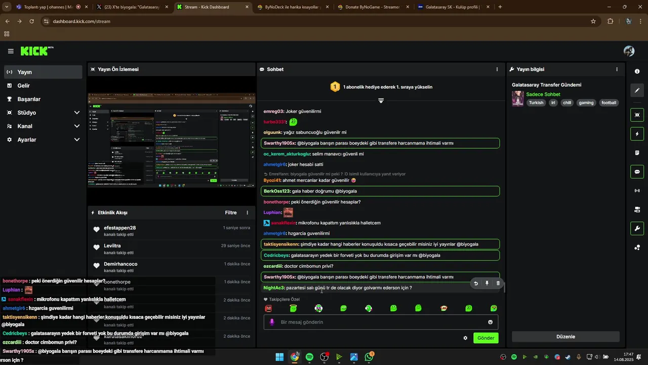The height and width of the screenshot is (365, 648).
Task: Click the username BerkOss123 in chat
Action: pyautogui.click(x=277, y=191)
